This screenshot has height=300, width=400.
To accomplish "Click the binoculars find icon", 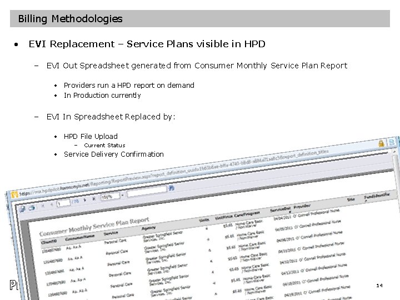I will coord(172,188).
